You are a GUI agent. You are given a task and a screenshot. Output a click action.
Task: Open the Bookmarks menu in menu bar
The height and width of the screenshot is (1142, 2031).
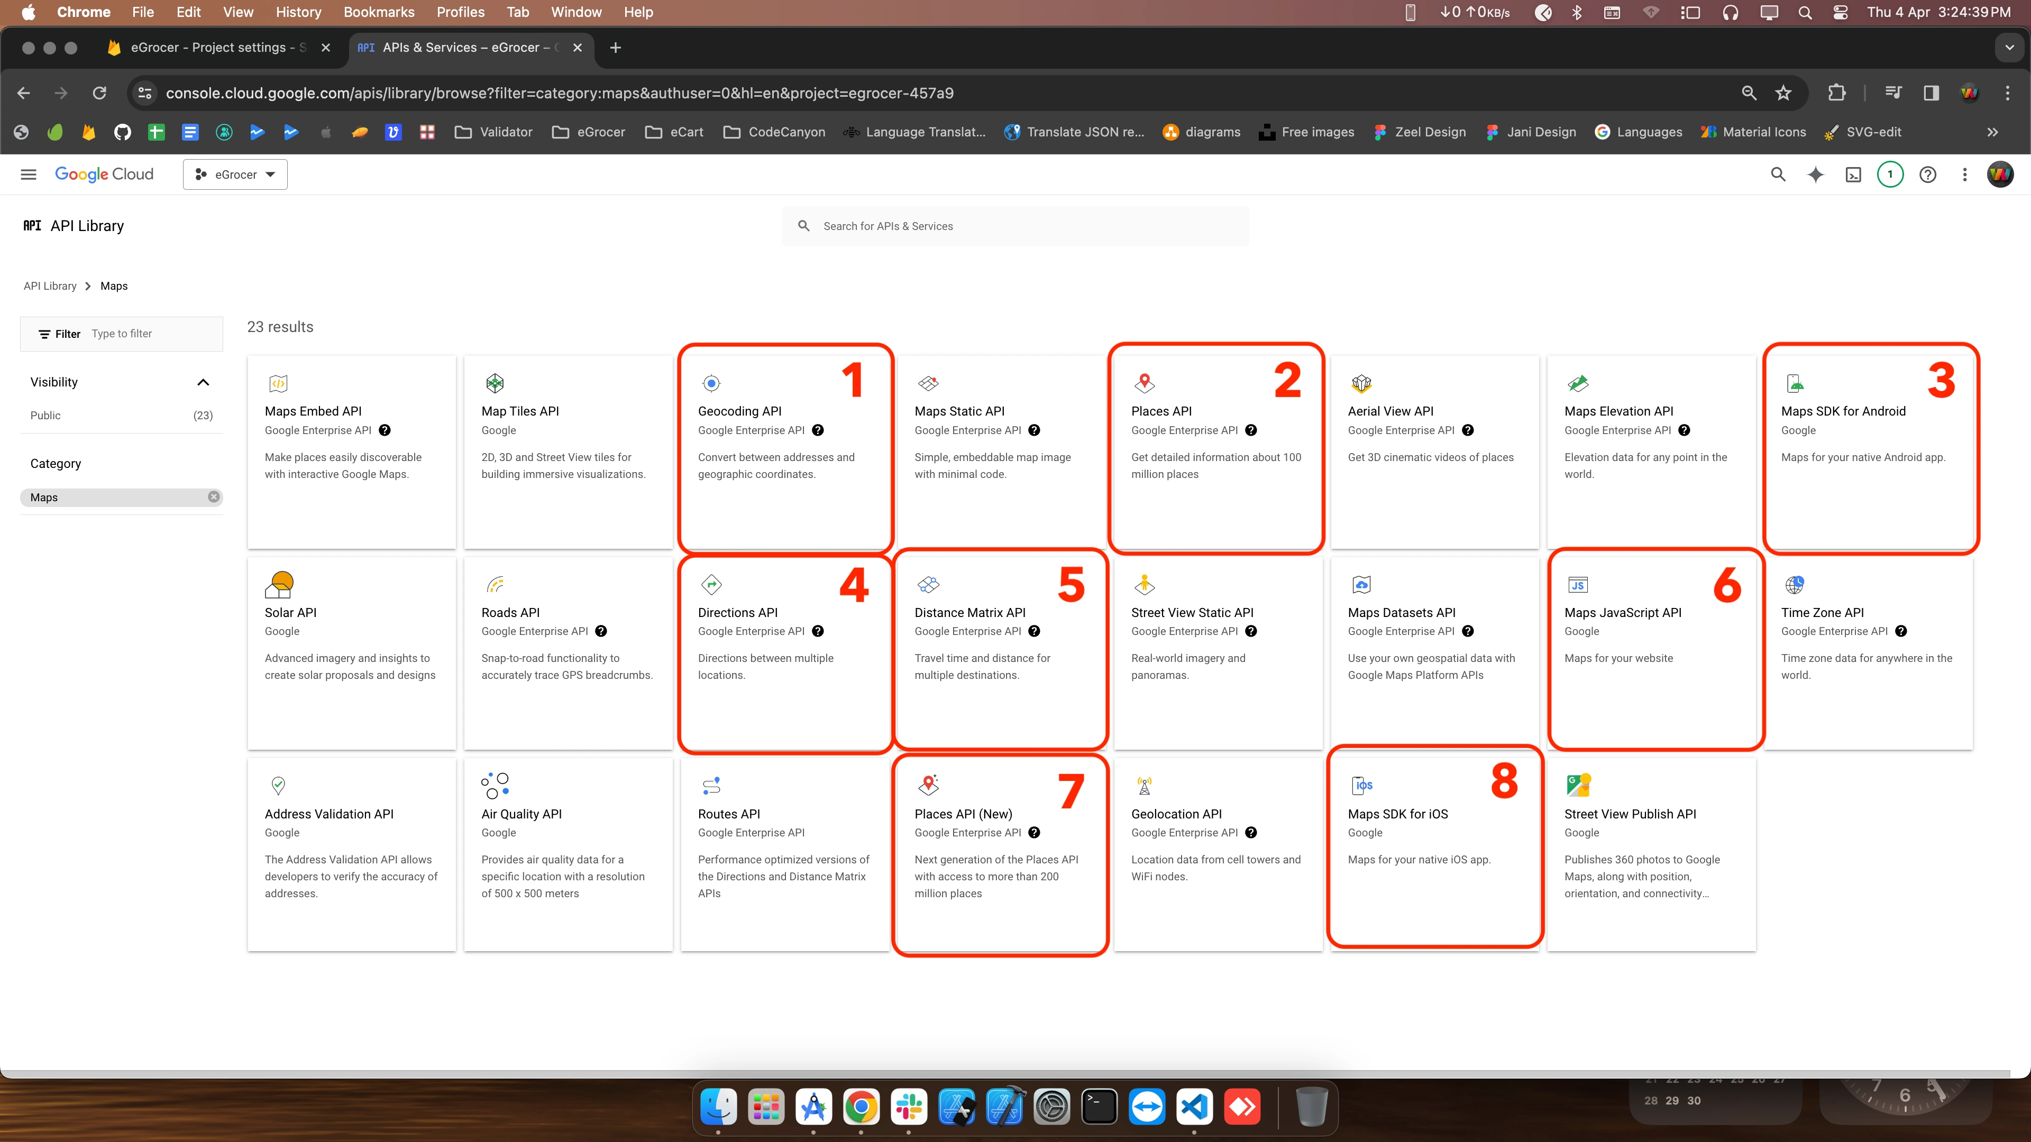pos(379,12)
